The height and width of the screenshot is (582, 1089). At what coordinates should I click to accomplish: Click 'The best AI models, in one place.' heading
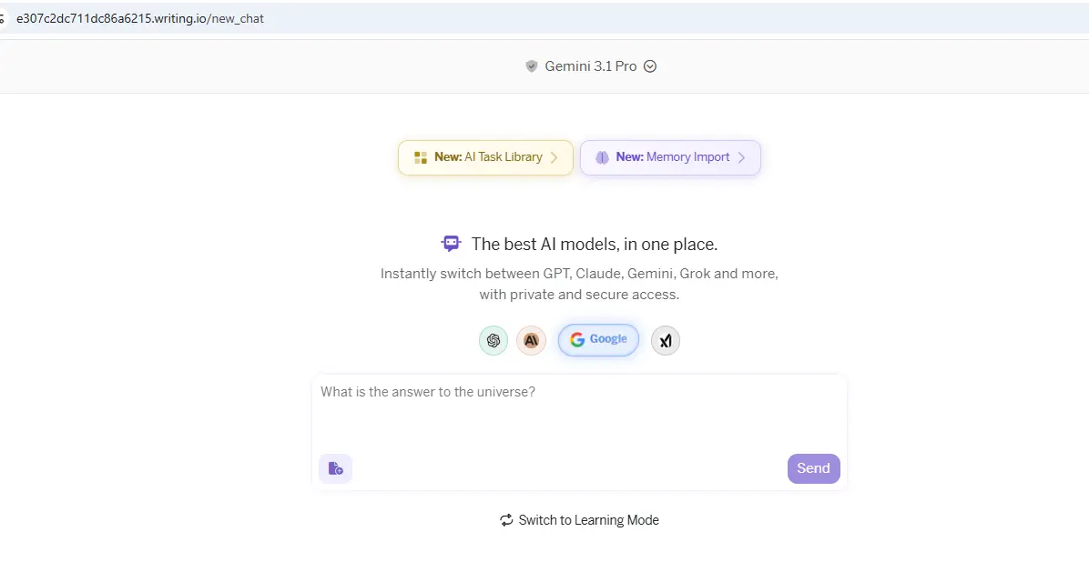click(x=595, y=245)
